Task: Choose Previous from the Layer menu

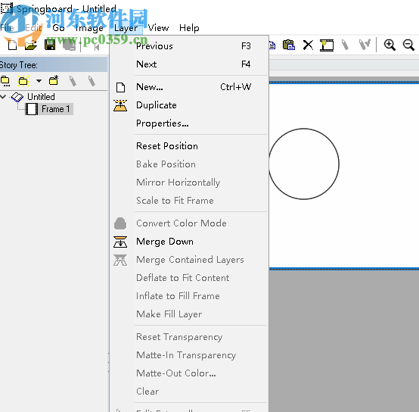Action: [188, 46]
